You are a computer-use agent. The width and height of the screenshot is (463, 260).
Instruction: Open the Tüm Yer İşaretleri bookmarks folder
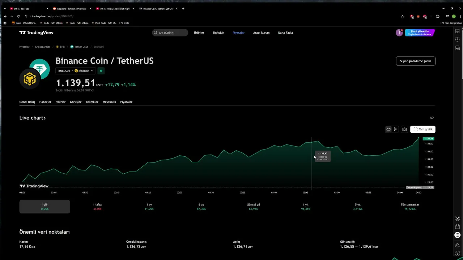click(451, 23)
